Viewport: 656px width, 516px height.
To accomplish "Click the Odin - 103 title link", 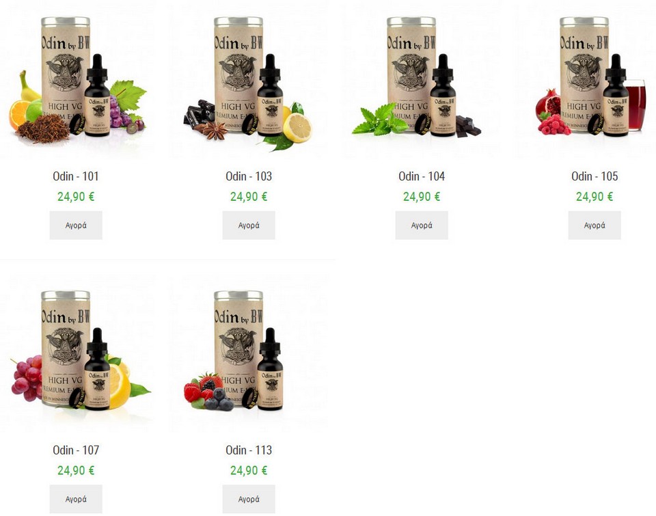I will click(249, 176).
